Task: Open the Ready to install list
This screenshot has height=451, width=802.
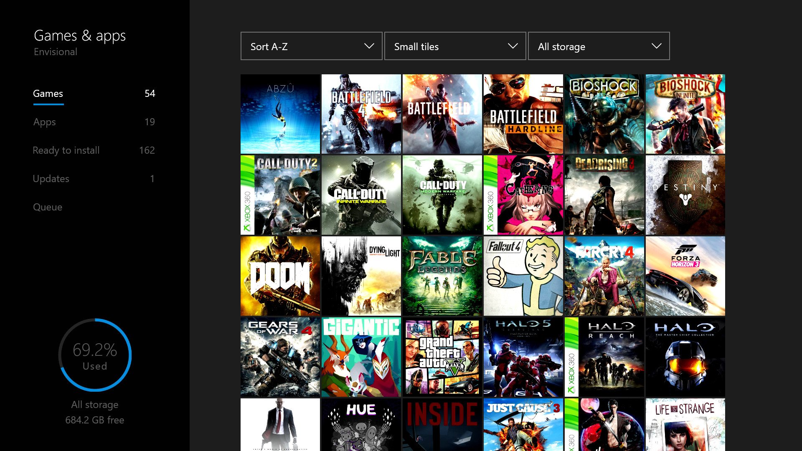Action: (66, 150)
